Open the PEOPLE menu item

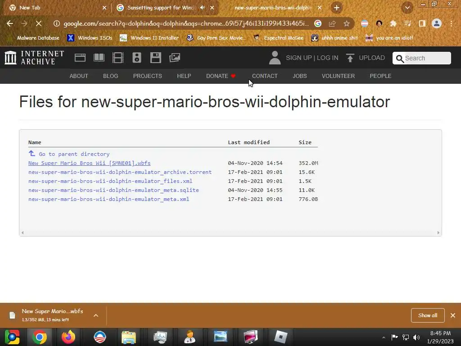point(380,76)
